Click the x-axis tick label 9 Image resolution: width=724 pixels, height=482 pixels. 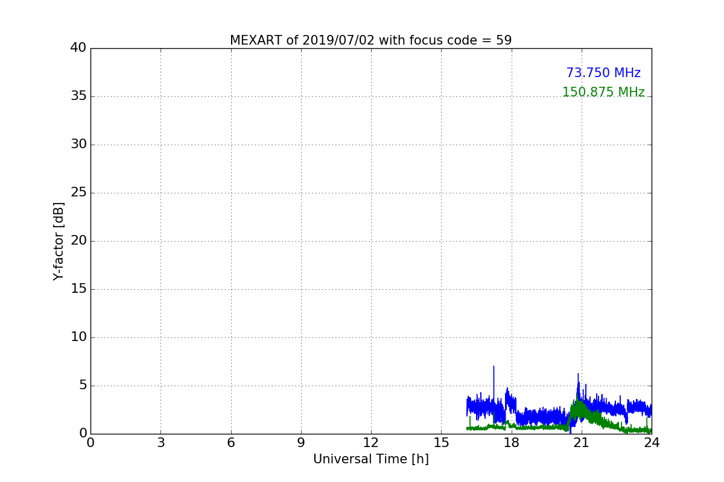(301, 442)
